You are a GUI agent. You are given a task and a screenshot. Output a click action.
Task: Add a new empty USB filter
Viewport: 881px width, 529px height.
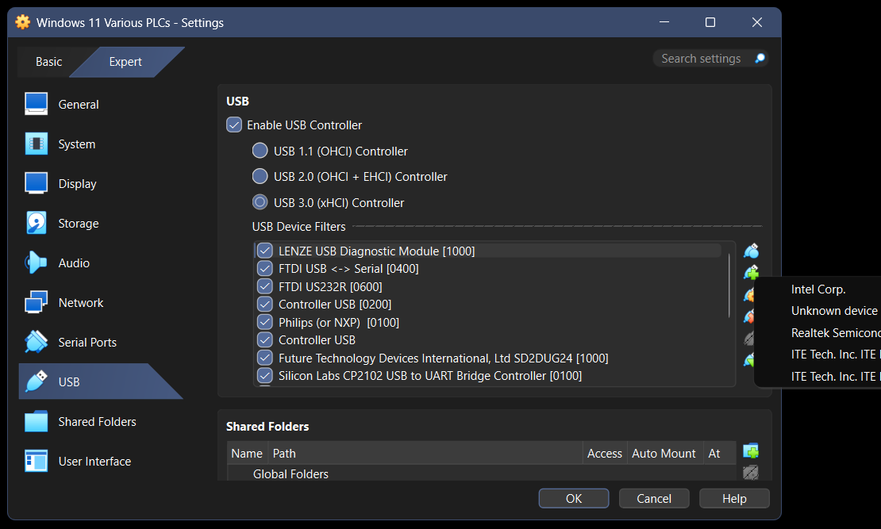[751, 251]
